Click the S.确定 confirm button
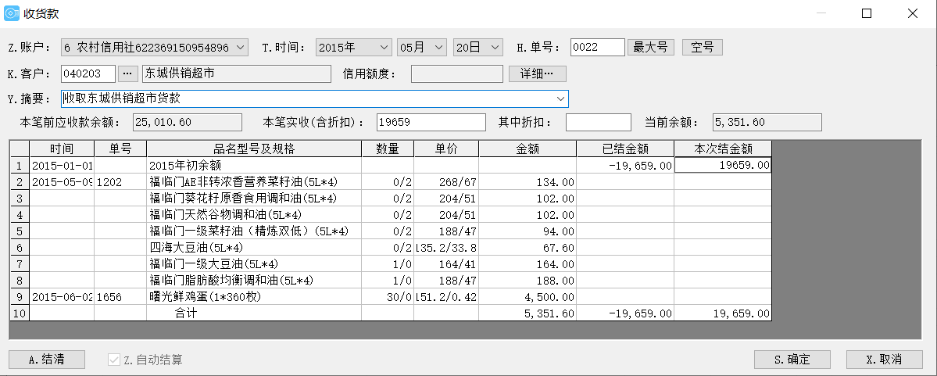Viewport: 937px width, 376px height. (792, 360)
